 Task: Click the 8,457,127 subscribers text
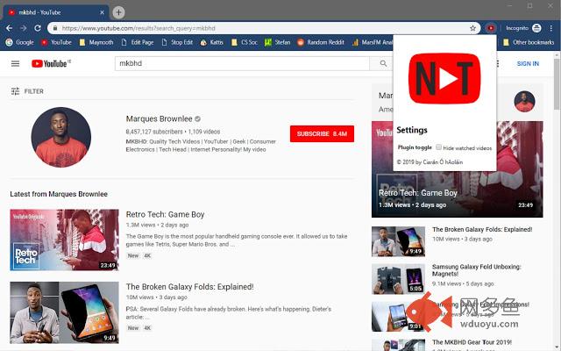click(154, 132)
